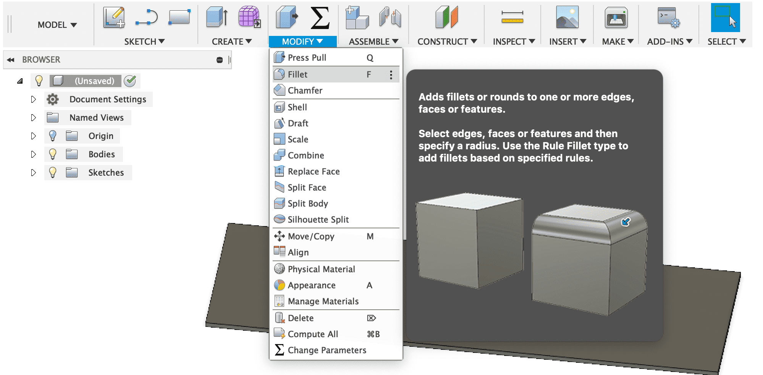The width and height of the screenshot is (763, 375).
Task: Click the Extrude tool icon
Action: tap(217, 18)
